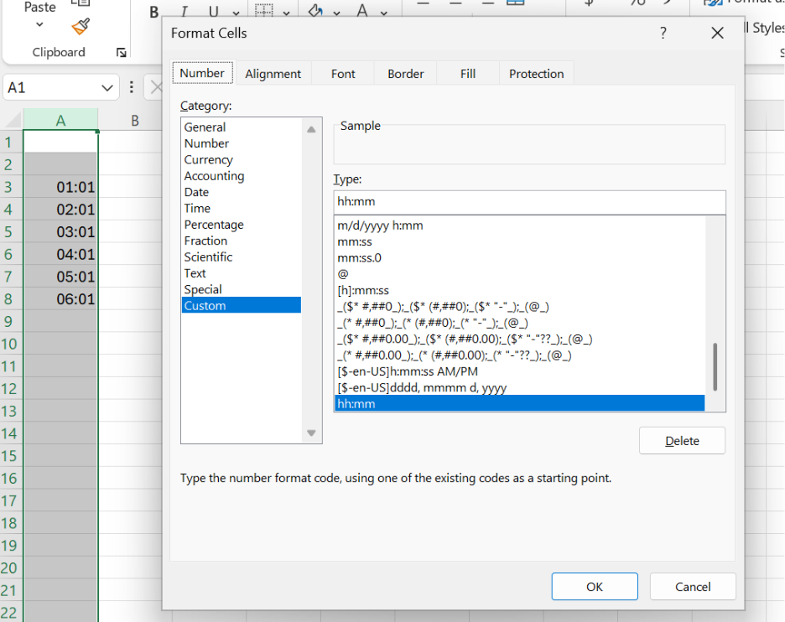Choose the @ text format code
The height and width of the screenshot is (622, 785).
tap(520, 274)
